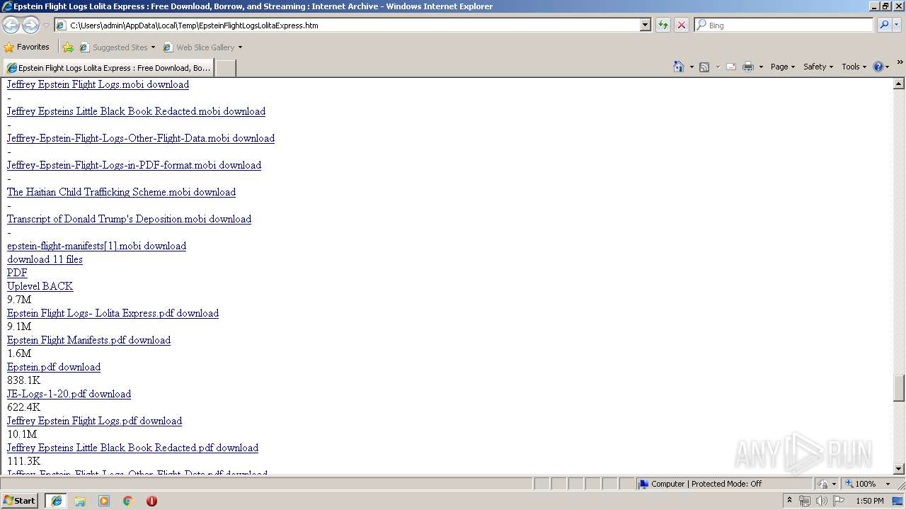906x510 pixels.
Task: Click the network tray icon
Action: coord(805,501)
